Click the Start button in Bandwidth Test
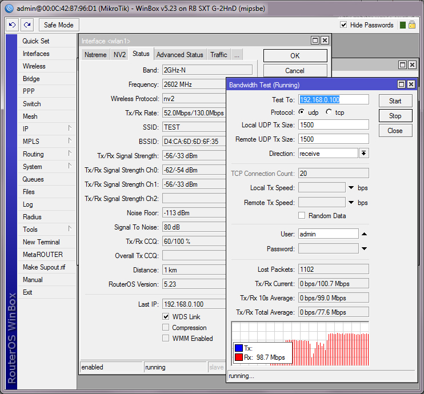424x394 pixels. pos(395,101)
